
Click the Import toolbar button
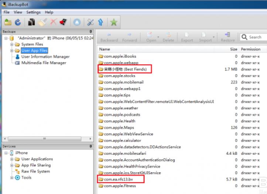[205, 37]
